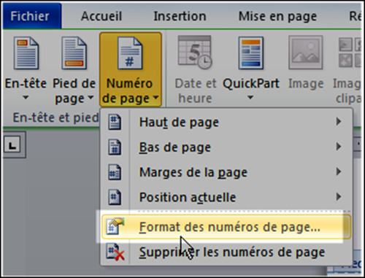Switch to the Mise en page tab

click(277, 17)
